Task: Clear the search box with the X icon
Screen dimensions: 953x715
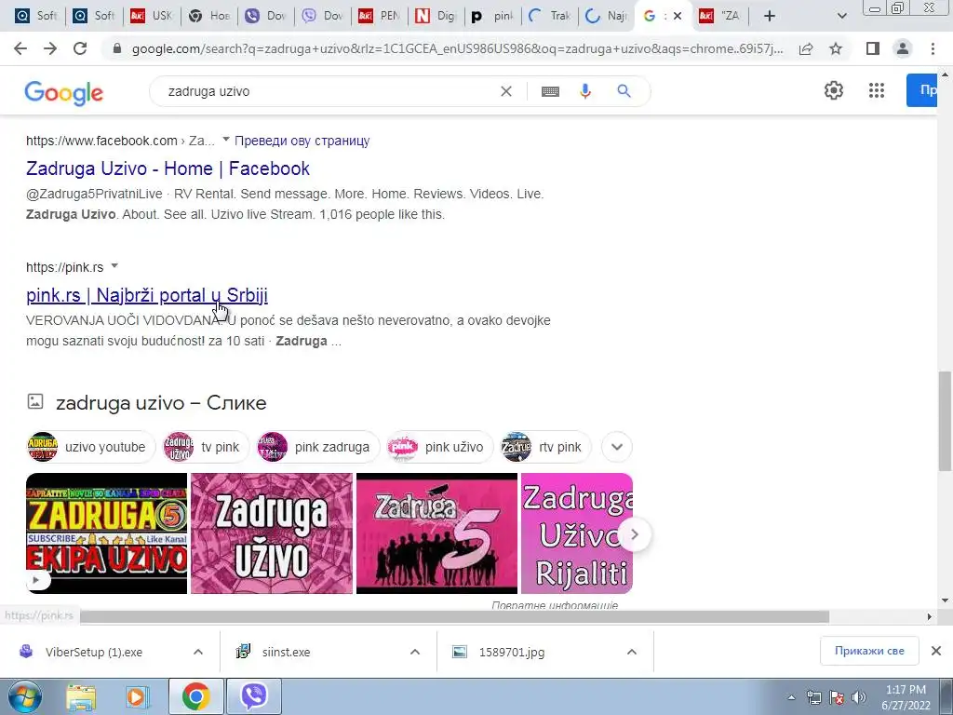Action: [x=505, y=91]
